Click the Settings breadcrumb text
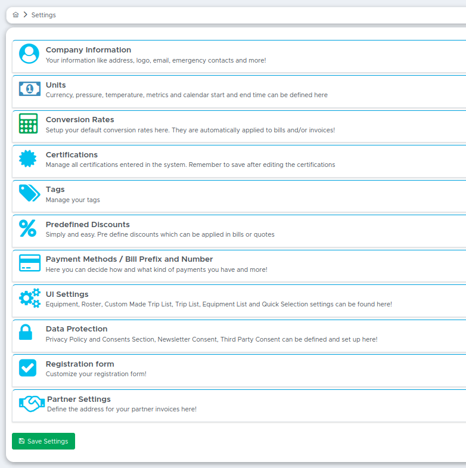This screenshot has height=468, width=466. pyautogui.click(x=44, y=15)
